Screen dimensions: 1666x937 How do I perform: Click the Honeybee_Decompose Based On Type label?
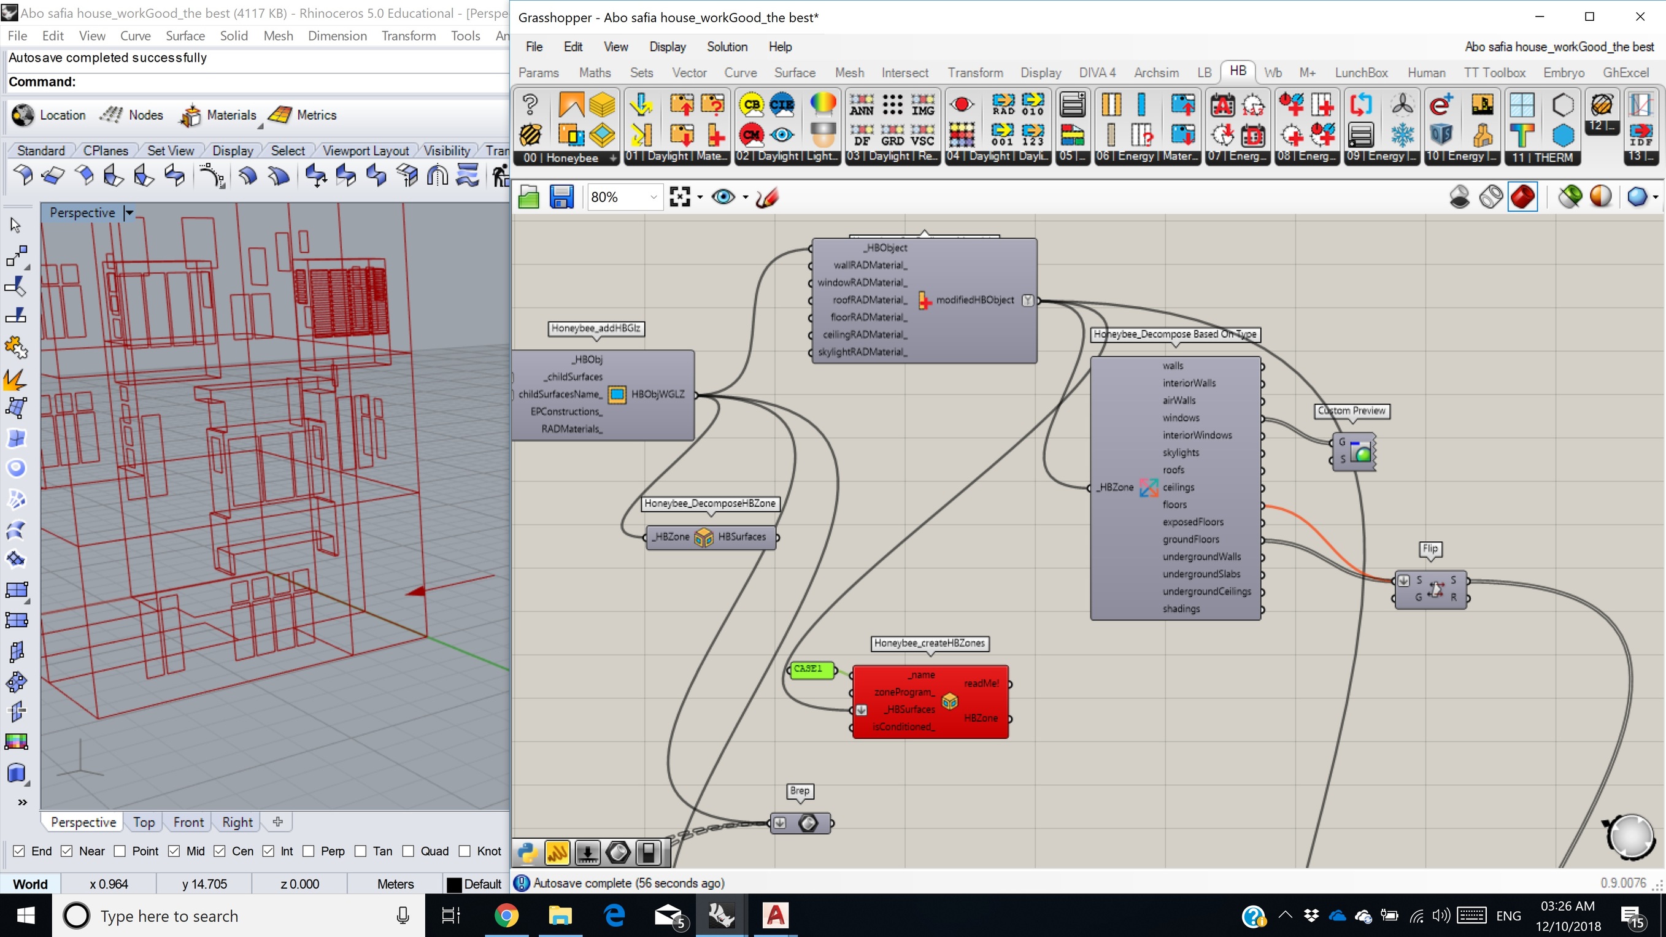1175,334
